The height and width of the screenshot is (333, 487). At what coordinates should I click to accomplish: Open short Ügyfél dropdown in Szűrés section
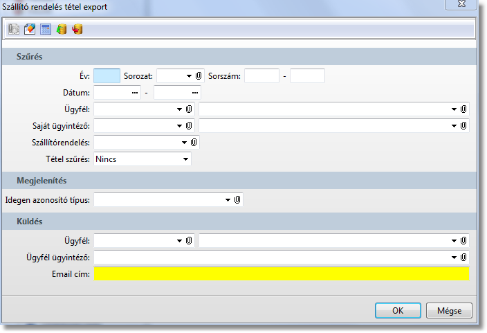[180, 109]
